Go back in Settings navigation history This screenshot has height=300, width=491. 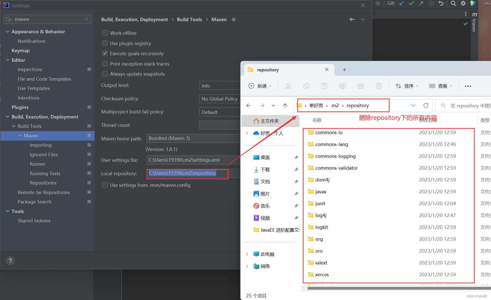[x=352, y=19]
